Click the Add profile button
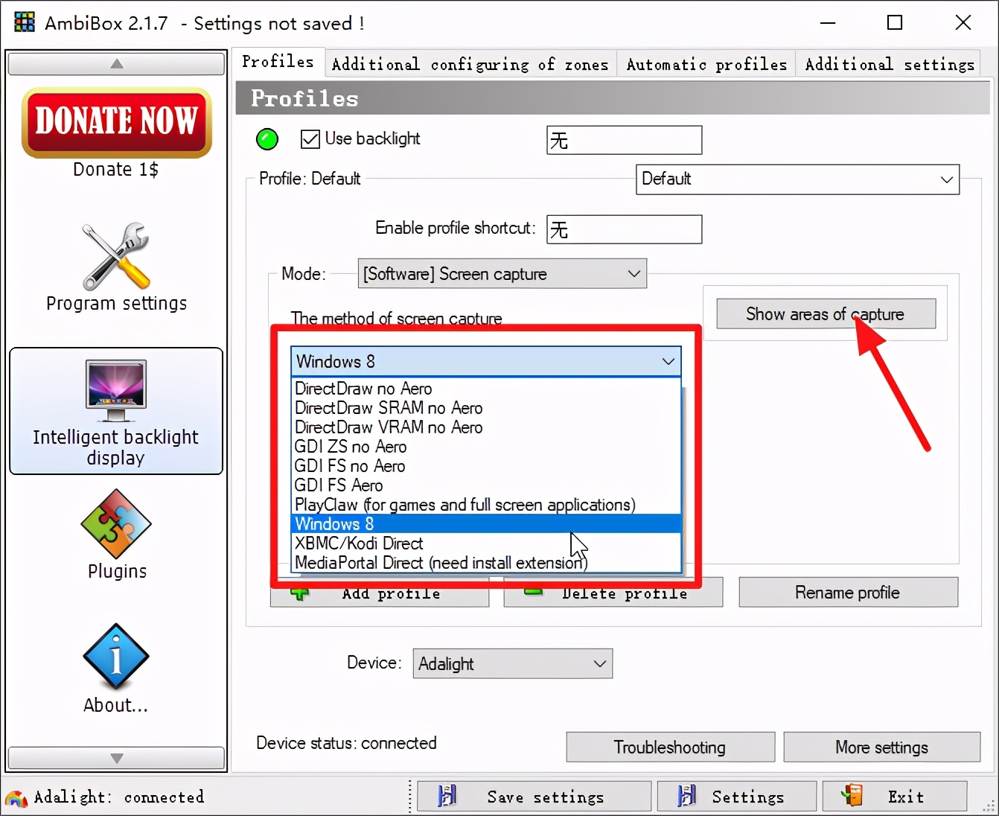The image size is (999, 816). [380, 593]
